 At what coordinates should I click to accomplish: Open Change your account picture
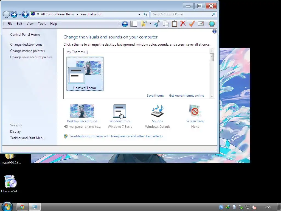[31, 57]
